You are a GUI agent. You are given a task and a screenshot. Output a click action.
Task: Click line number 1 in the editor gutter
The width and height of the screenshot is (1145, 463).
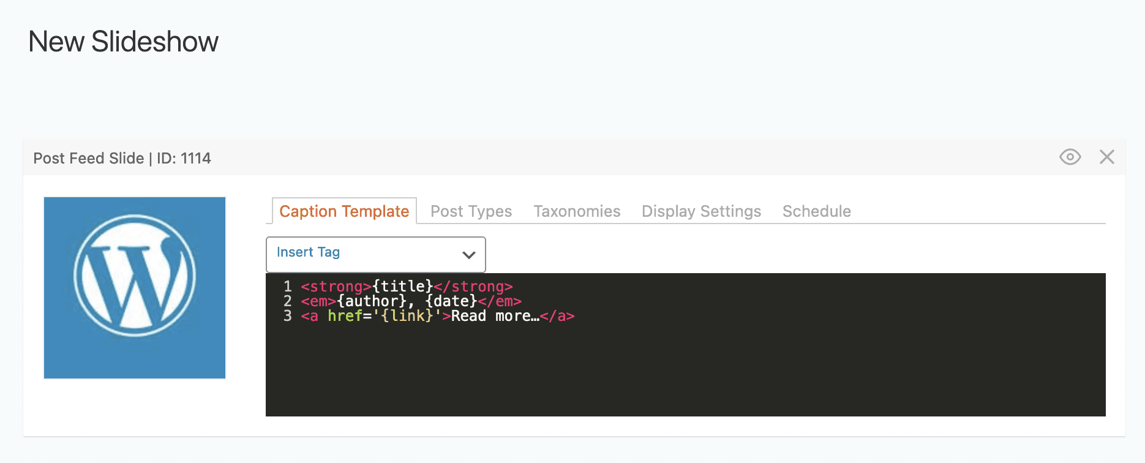287,287
